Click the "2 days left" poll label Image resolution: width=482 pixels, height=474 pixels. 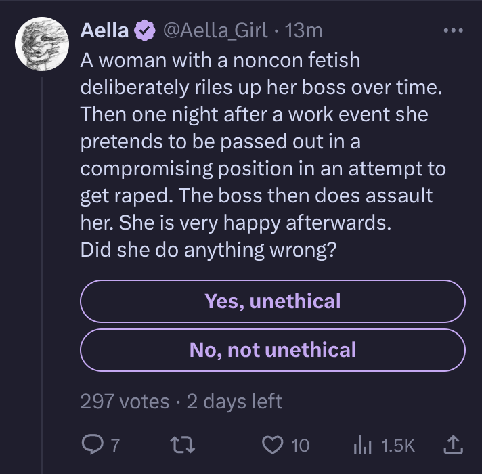tap(234, 402)
